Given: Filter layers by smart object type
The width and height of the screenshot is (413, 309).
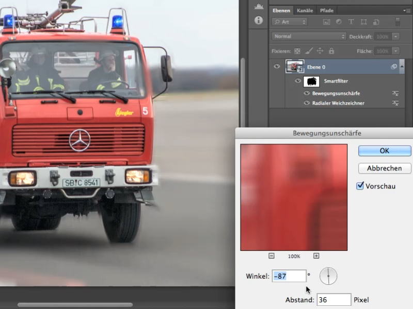Looking at the screenshot, I should (x=376, y=22).
